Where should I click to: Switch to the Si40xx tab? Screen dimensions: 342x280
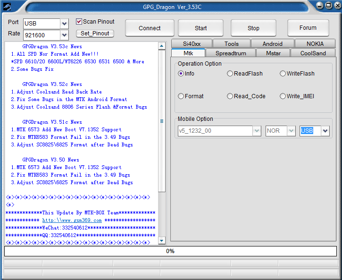coord(192,43)
